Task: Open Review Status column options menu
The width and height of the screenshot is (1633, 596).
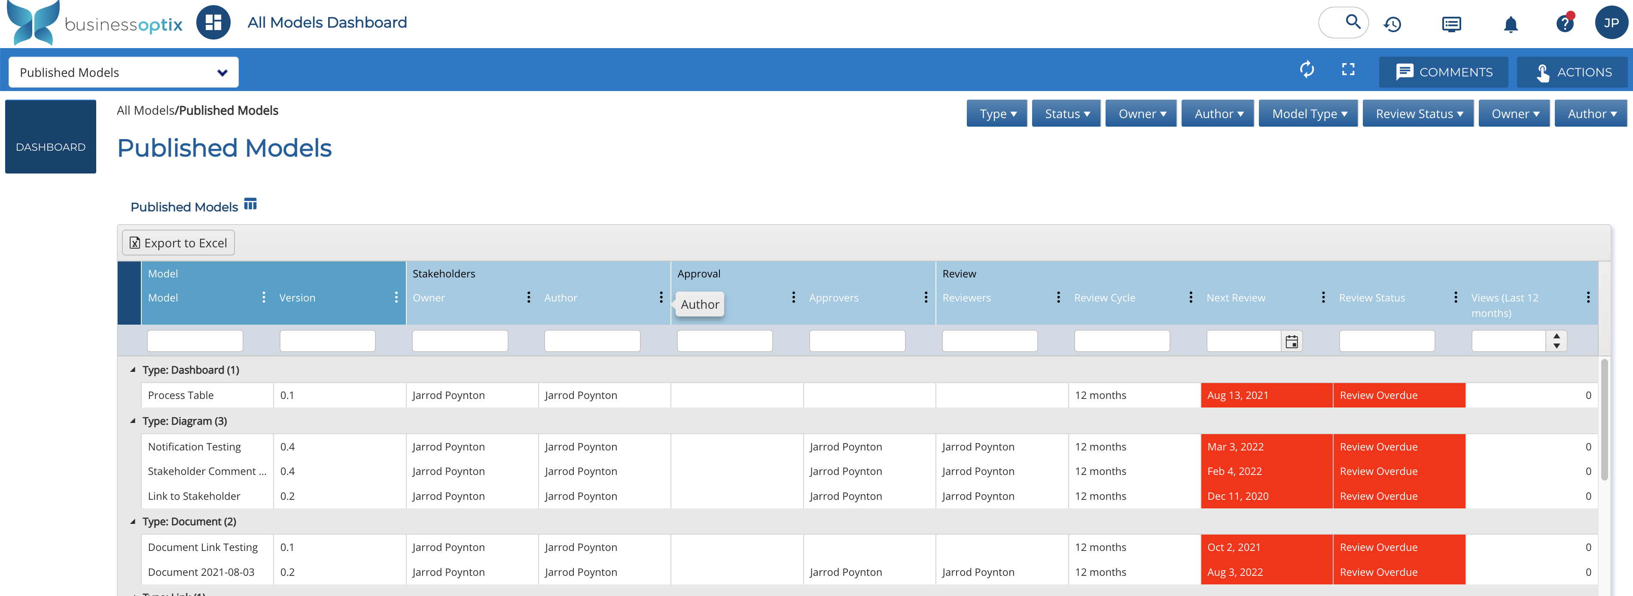Action: click(x=1456, y=298)
